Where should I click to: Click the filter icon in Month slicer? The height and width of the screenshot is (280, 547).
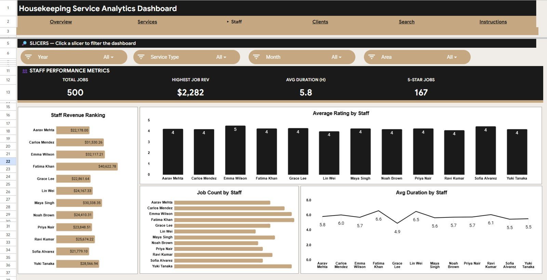tap(256, 57)
